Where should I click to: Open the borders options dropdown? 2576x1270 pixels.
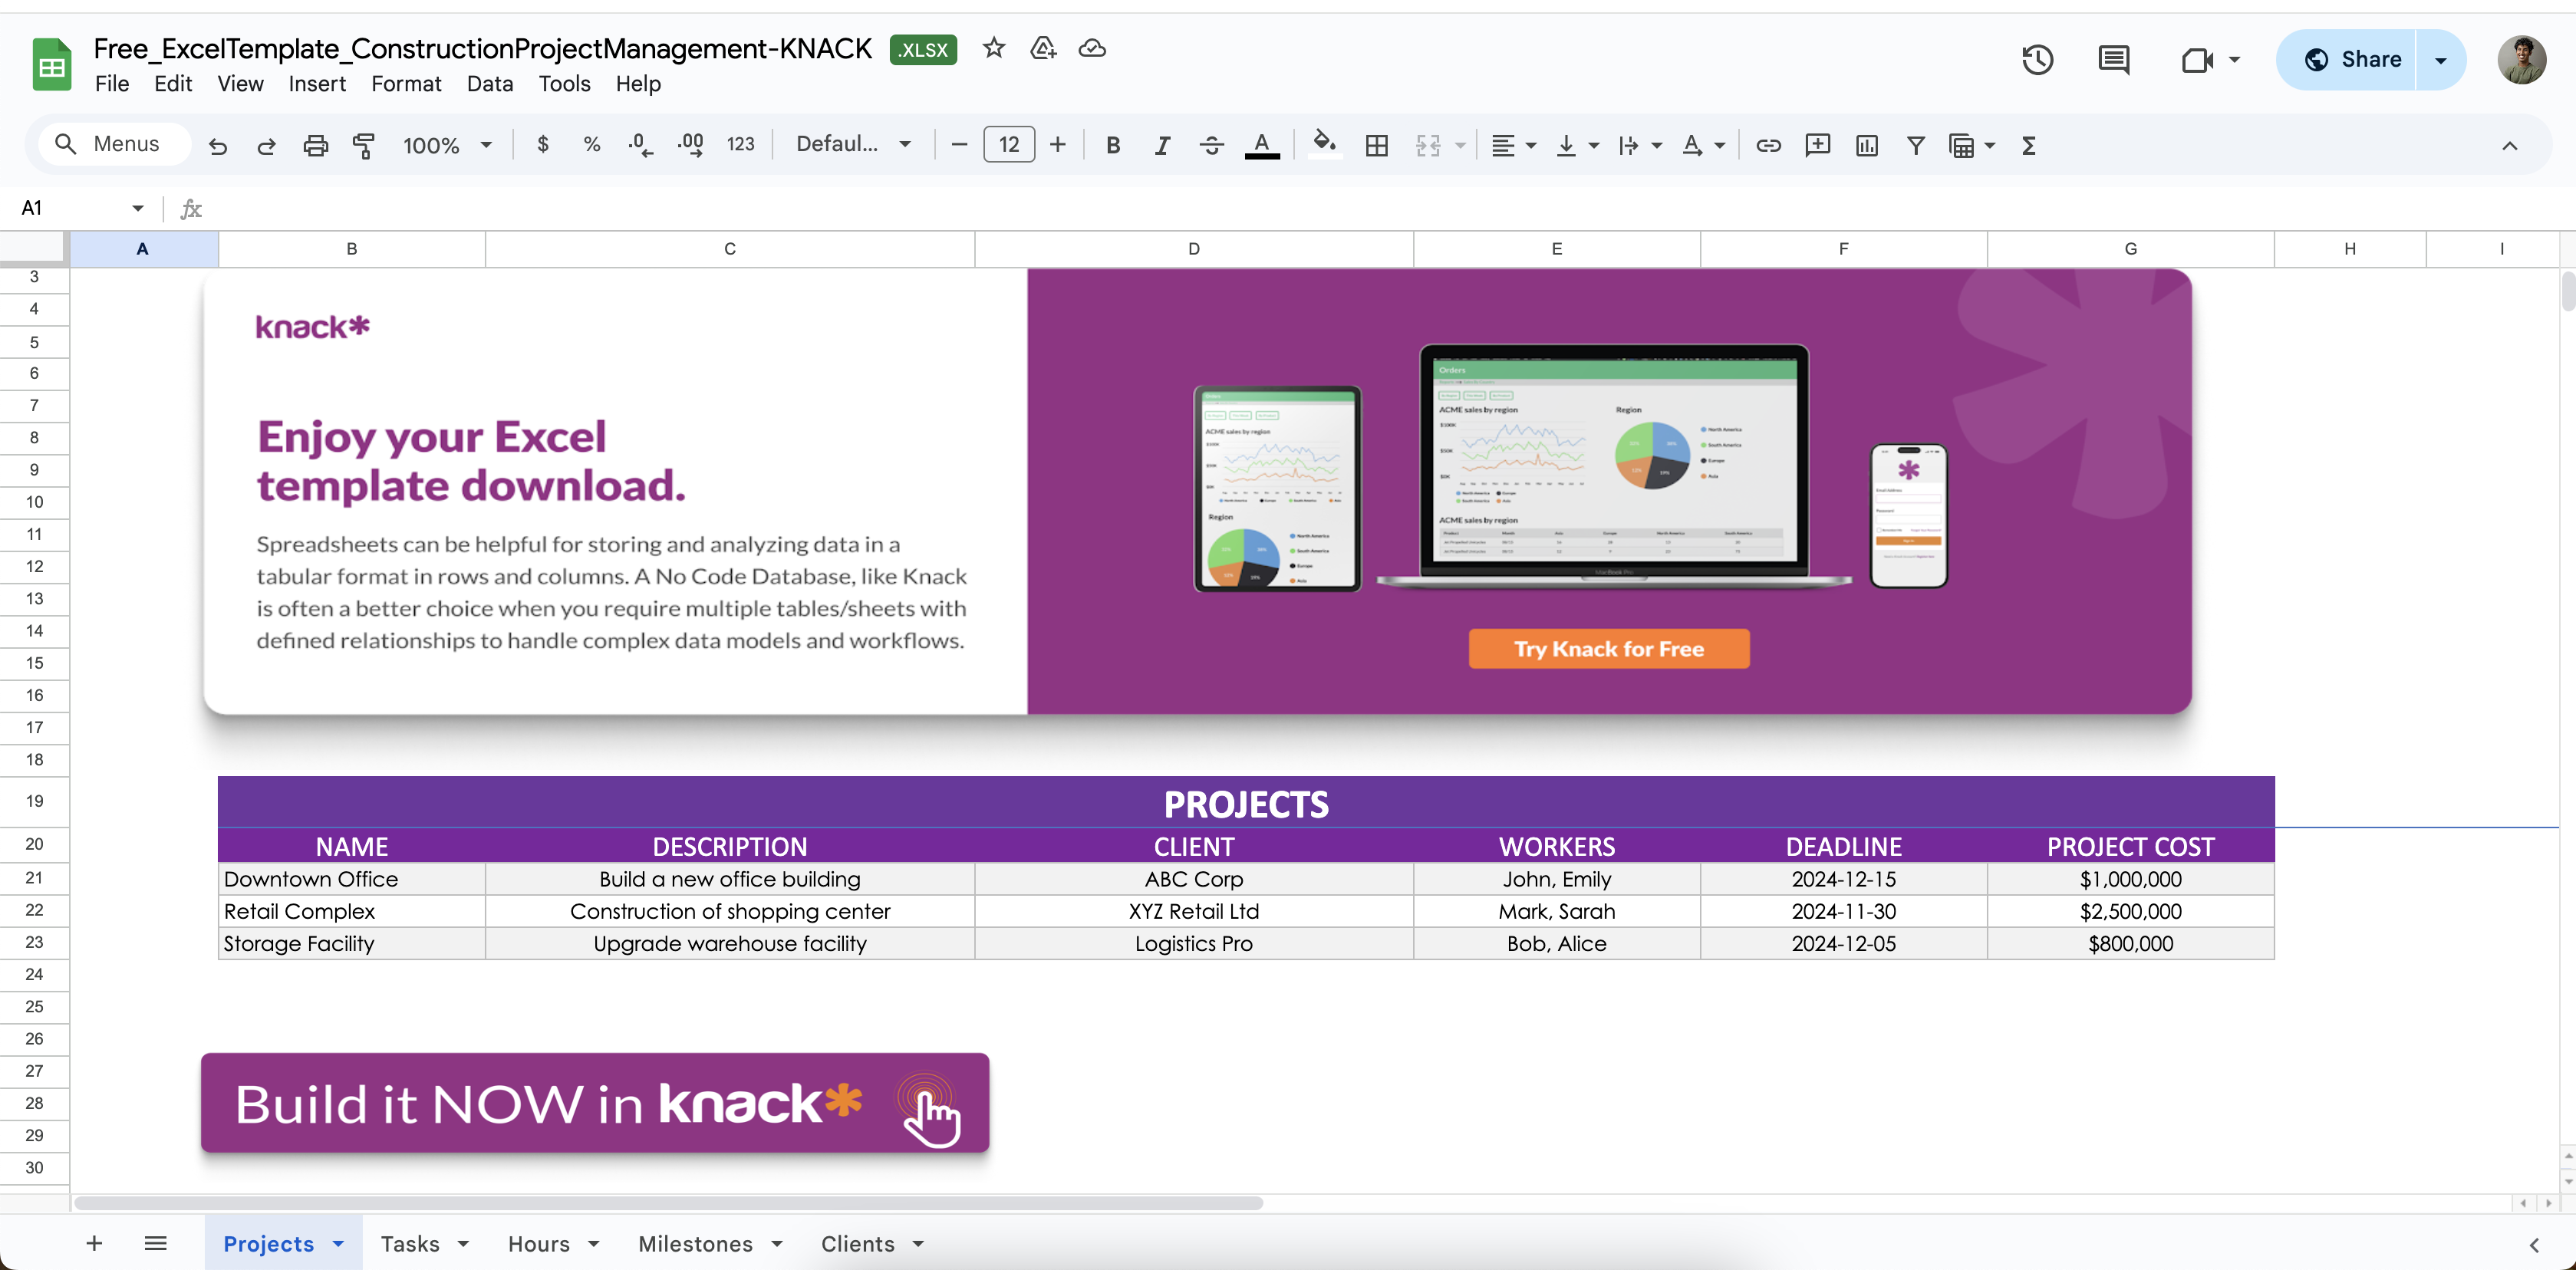pyautogui.click(x=1376, y=145)
